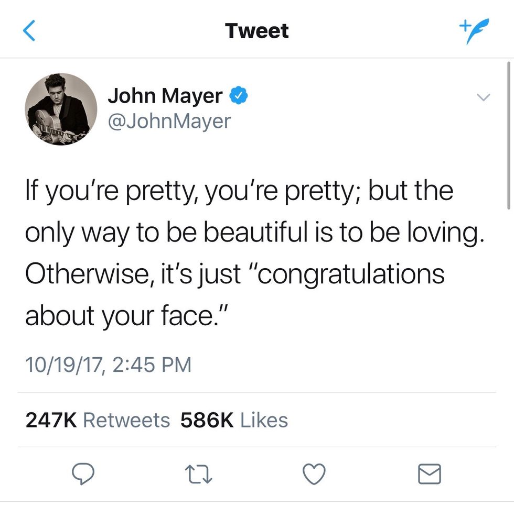
Task: Tap the quoted "congratulations" line of the tweet
Action: tap(235, 274)
